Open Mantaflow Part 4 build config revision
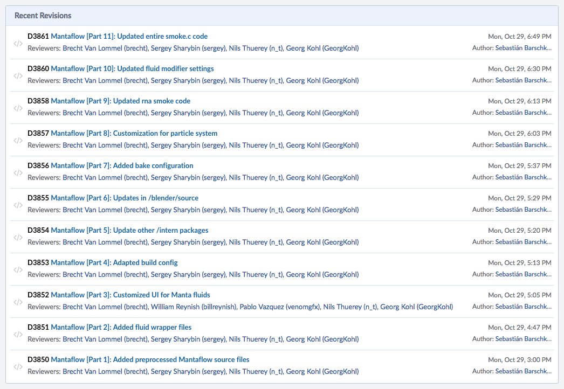This screenshot has width=564, height=389. pos(114,263)
